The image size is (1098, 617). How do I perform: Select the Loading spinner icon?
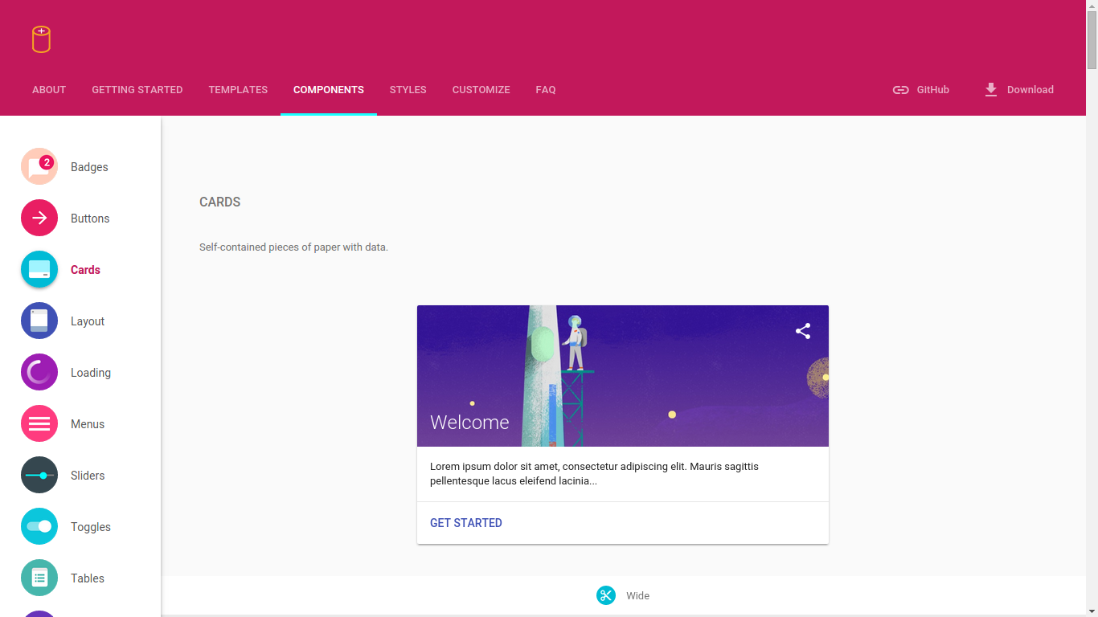tap(39, 372)
